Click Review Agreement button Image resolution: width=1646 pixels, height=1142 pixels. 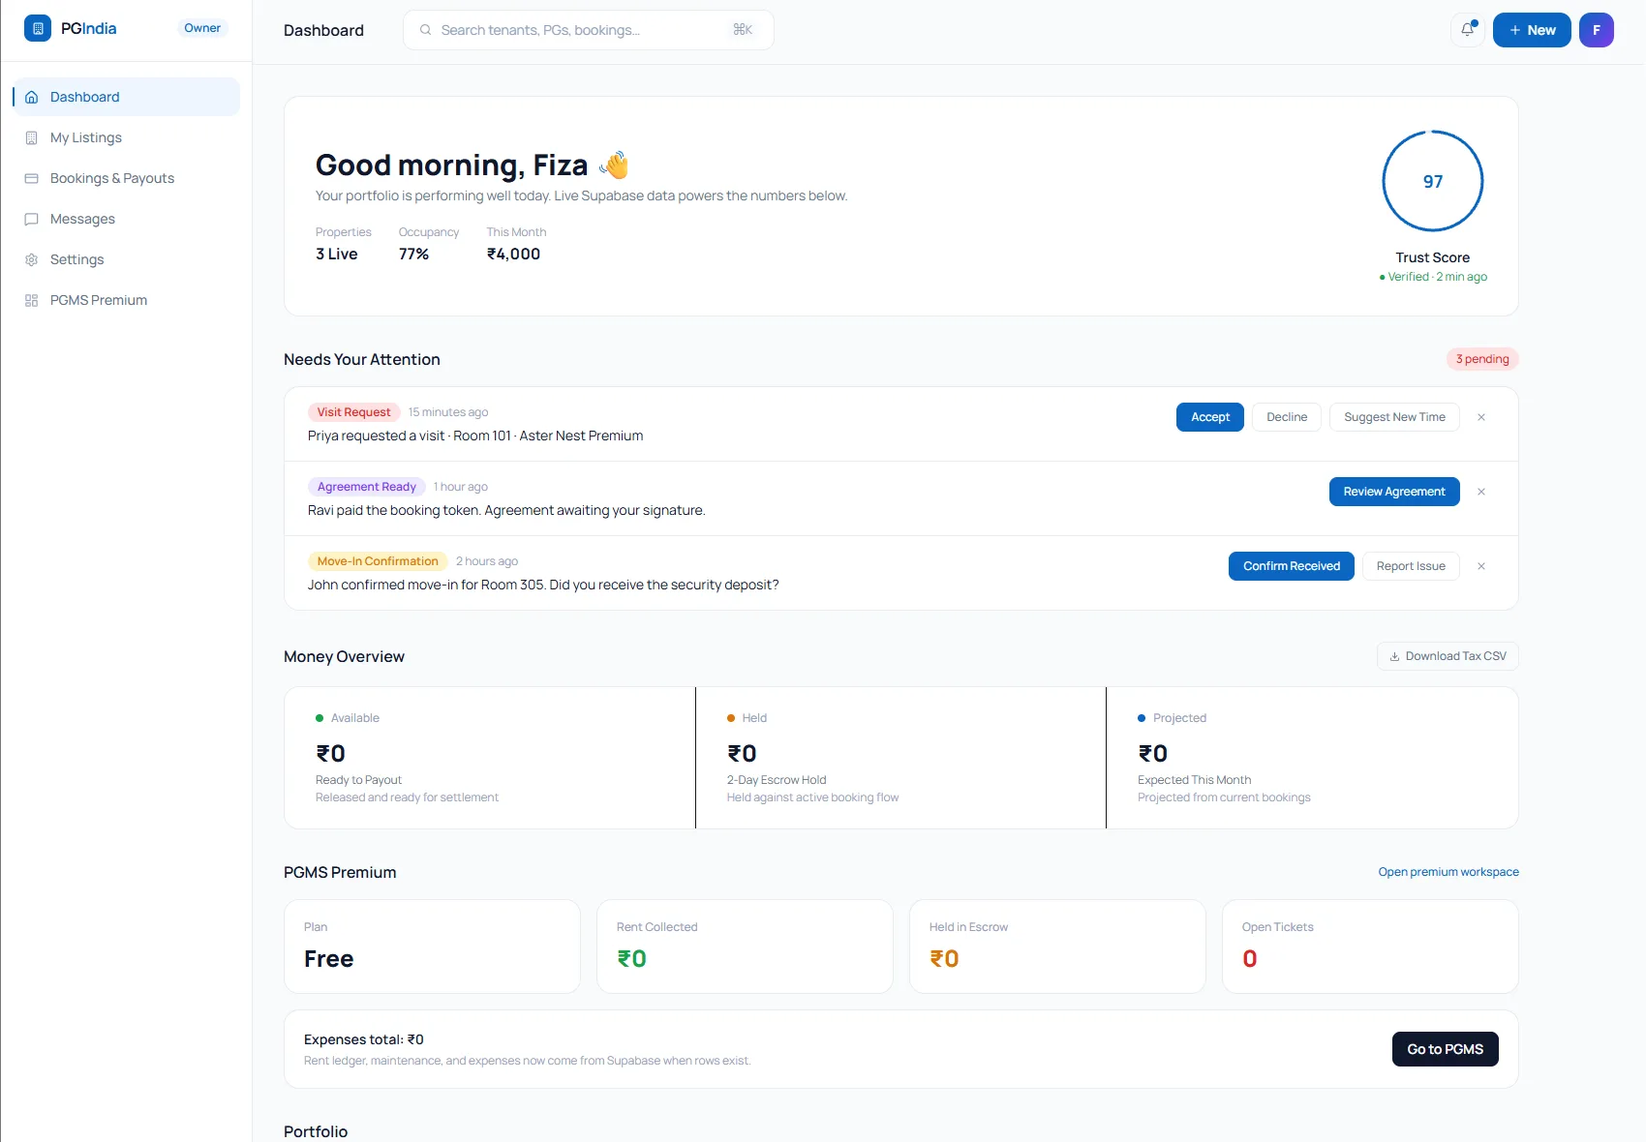(1394, 492)
